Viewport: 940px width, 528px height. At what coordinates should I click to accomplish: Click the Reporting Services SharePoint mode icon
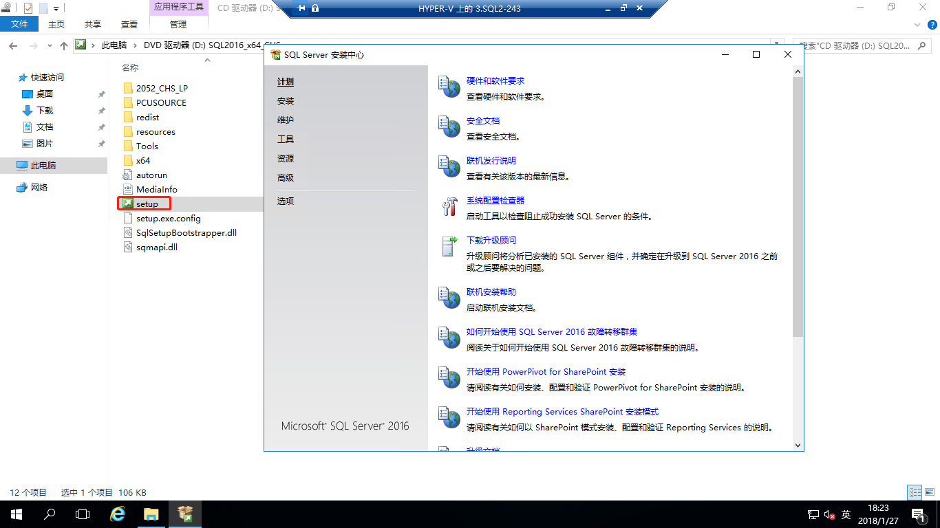[449, 418]
